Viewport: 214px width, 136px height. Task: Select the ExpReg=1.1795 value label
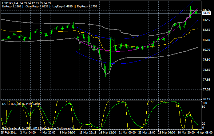coord(87,6)
